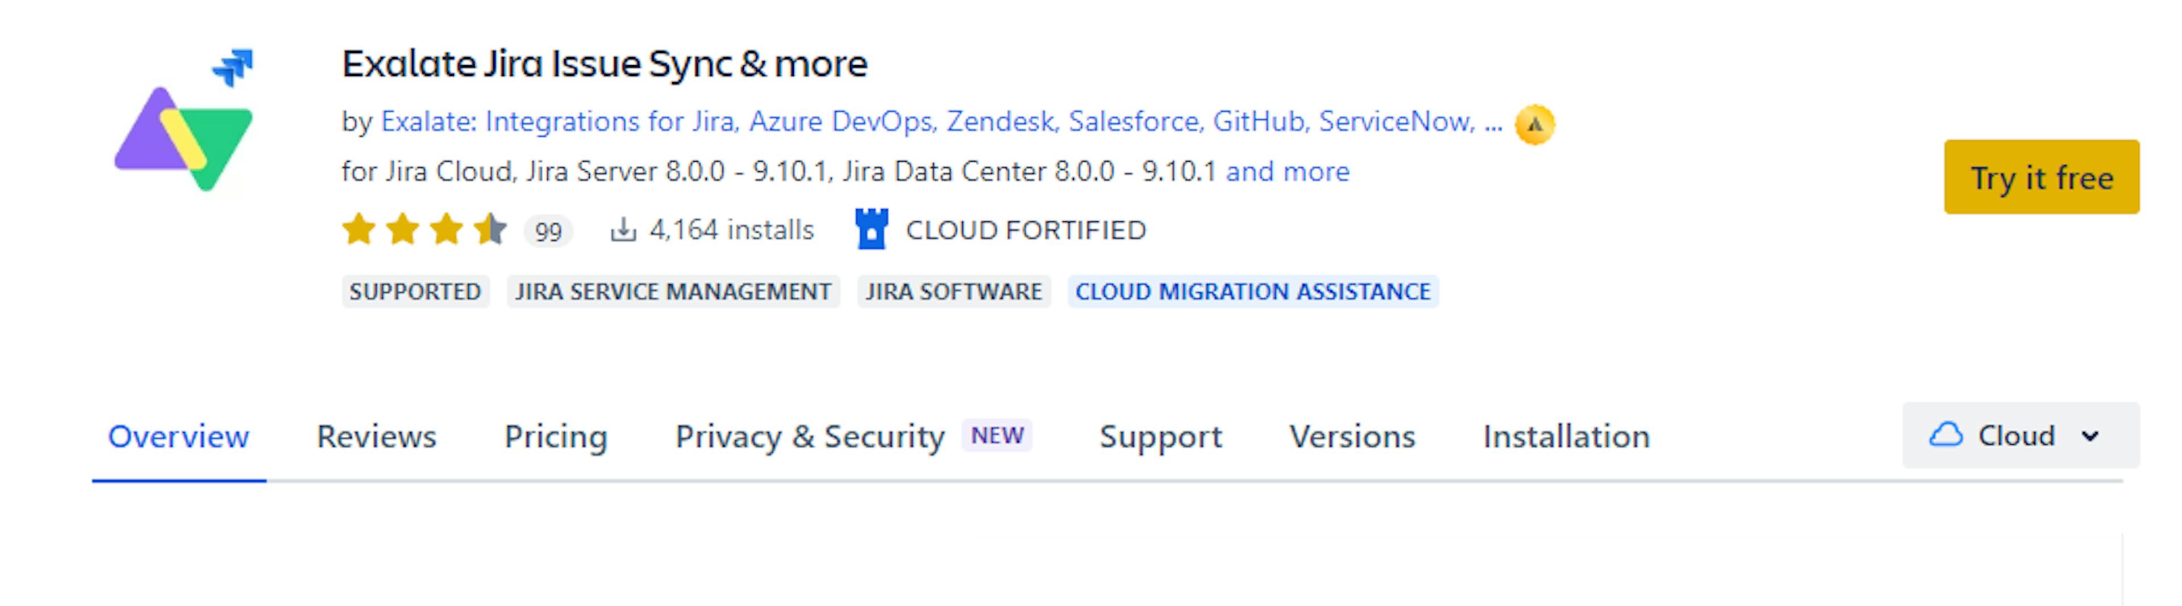Open the Versions tab

pos(1352,437)
